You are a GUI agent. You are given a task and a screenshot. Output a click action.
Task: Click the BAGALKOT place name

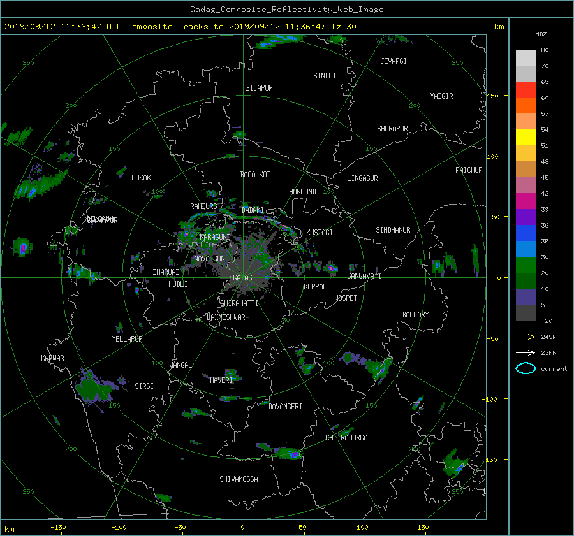click(x=255, y=175)
